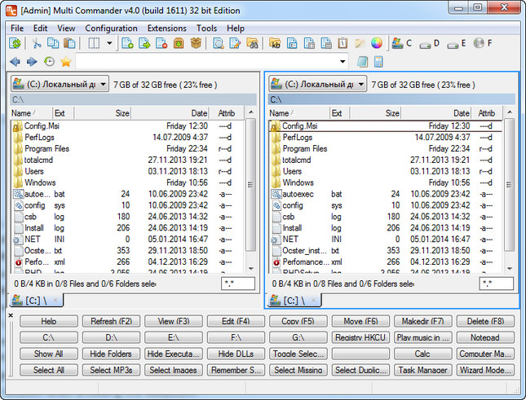This screenshot has height=400, width=526.
Task: Switch to drive D in the toolbar
Action: tap(430, 43)
